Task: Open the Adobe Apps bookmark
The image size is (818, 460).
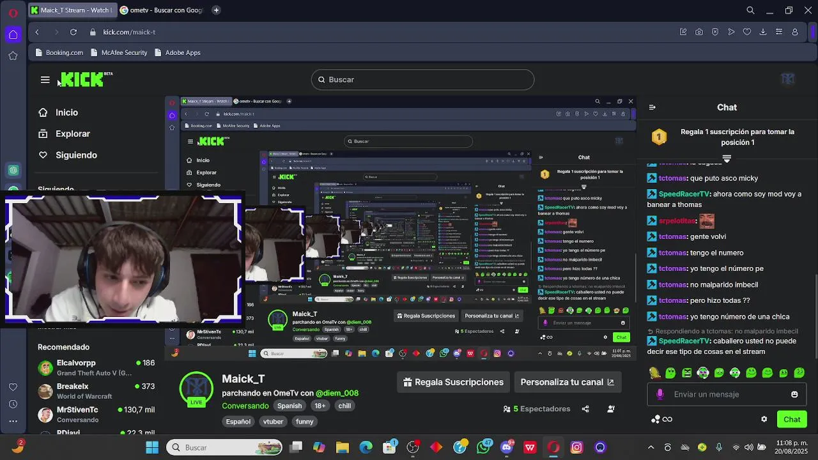Action: (177, 52)
